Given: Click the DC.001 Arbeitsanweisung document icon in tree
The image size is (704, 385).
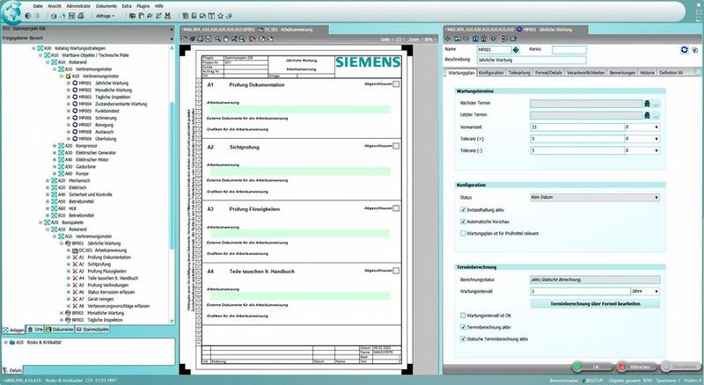Looking at the screenshot, I should [x=75, y=251].
